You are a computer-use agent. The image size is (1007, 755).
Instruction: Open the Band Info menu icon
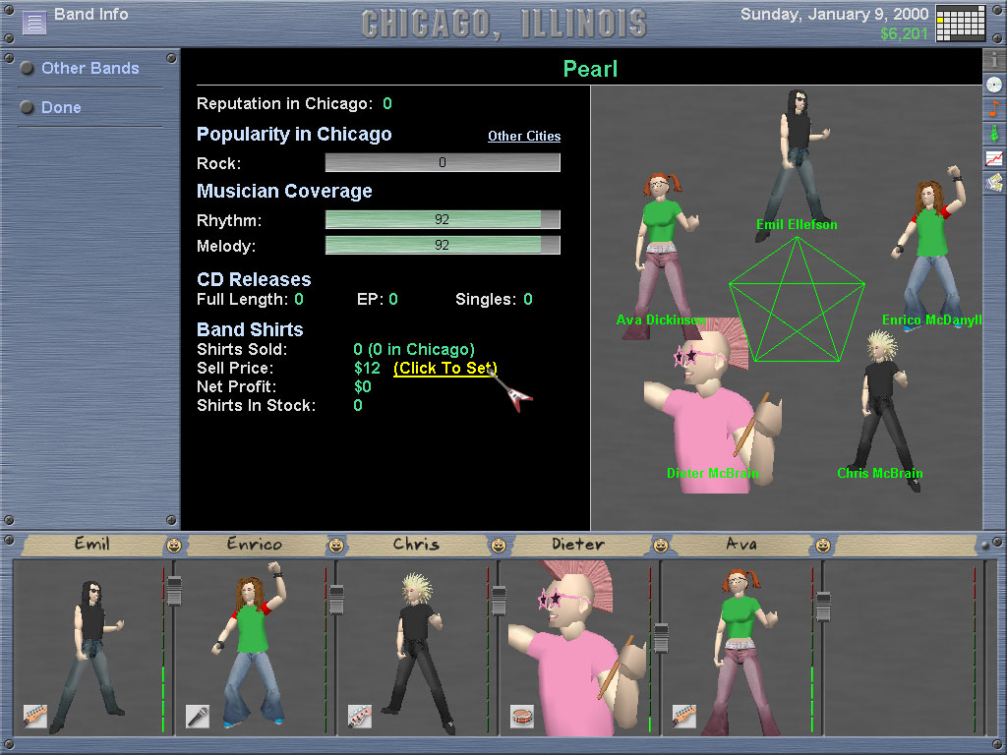point(34,23)
